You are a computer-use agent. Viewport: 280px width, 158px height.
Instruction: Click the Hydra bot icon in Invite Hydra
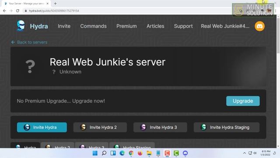(27, 127)
